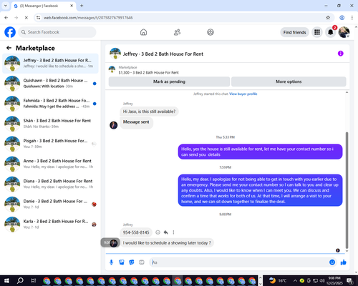Image resolution: width=358 pixels, height=286 pixels.
Task: Open the Fahmida conversation
Action: [50, 104]
